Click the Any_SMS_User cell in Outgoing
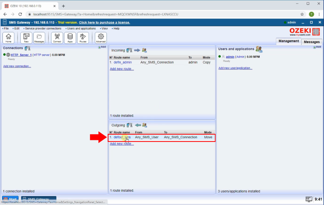Viewport: 324px width, 205px height. click(x=147, y=137)
